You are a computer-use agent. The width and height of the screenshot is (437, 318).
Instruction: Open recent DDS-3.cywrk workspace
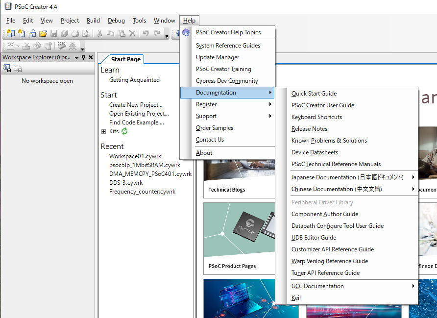[126, 183]
